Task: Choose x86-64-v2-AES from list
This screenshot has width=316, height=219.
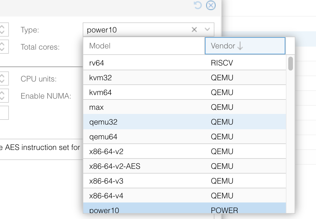Action: (x=185, y=166)
